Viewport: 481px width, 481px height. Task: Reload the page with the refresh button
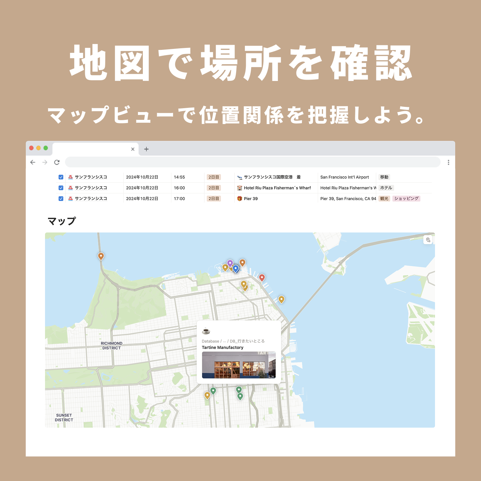pos(57,162)
